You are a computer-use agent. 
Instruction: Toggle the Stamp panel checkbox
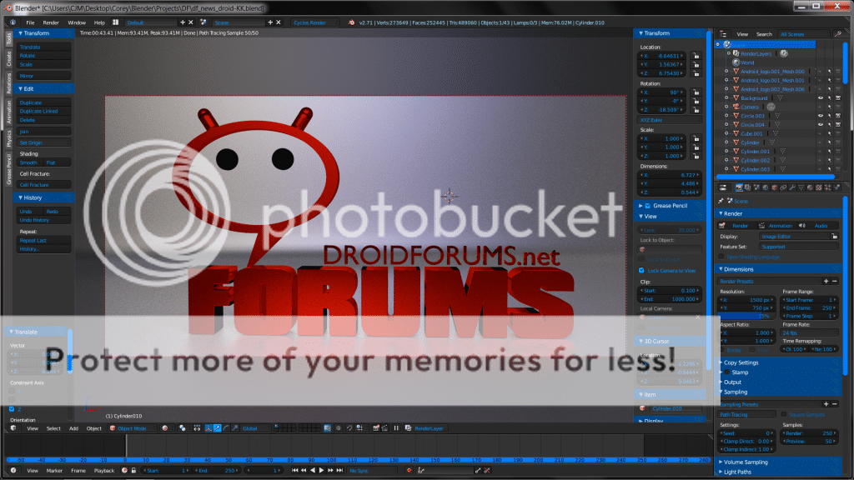726,372
